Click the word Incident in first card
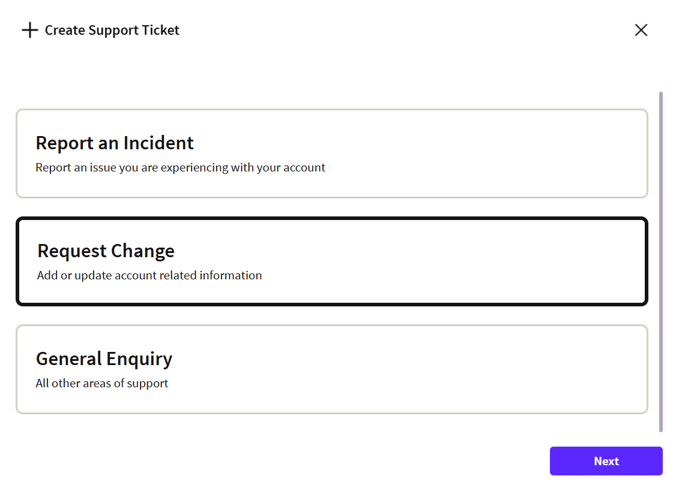Viewport: 676px width, 488px height. 158,143
